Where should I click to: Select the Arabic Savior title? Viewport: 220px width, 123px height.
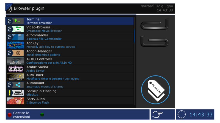tap(37, 67)
